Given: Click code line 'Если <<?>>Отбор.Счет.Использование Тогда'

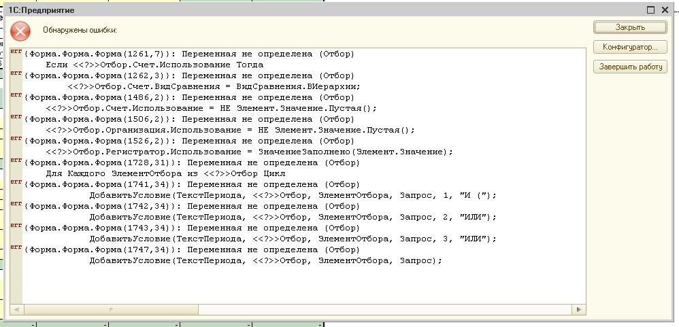Looking at the screenshot, I should click(154, 65).
